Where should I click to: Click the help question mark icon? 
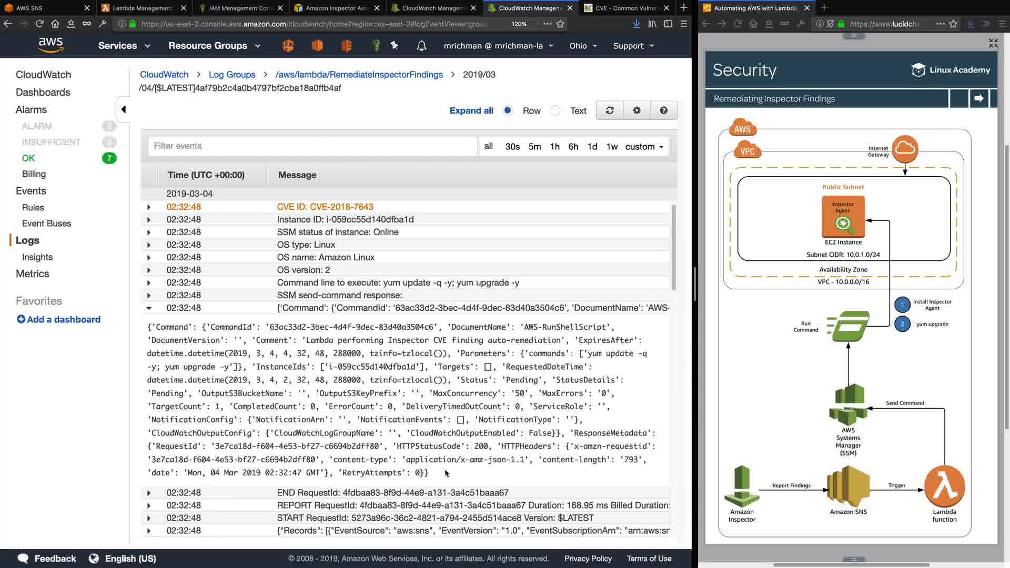(x=663, y=110)
